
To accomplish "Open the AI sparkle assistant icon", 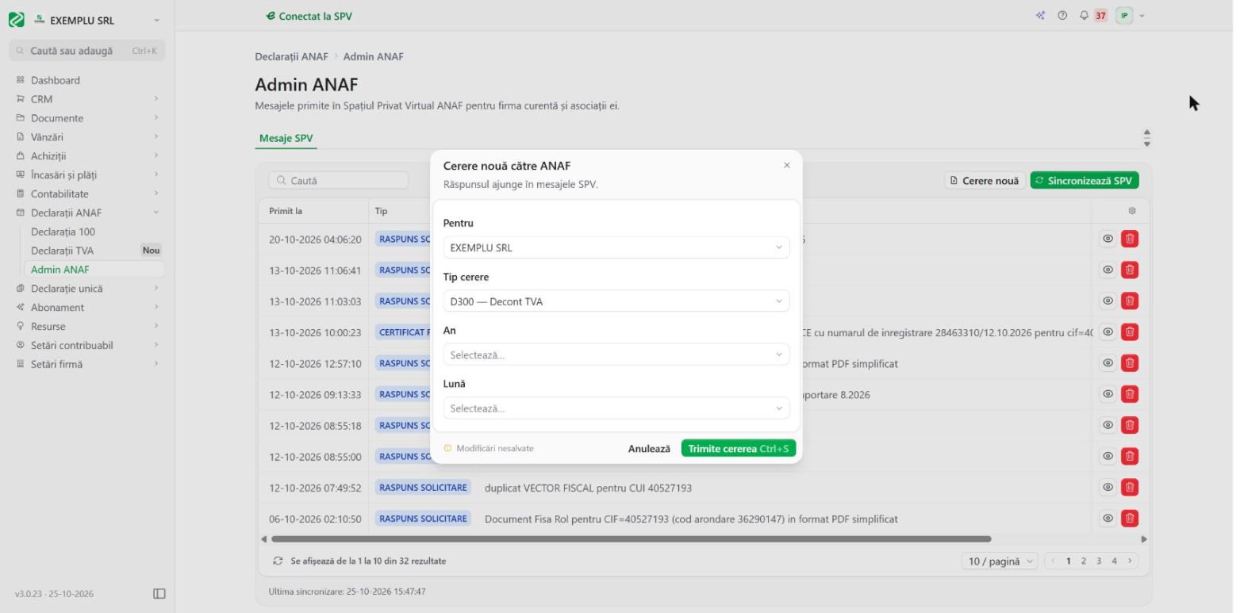I will coord(1040,15).
